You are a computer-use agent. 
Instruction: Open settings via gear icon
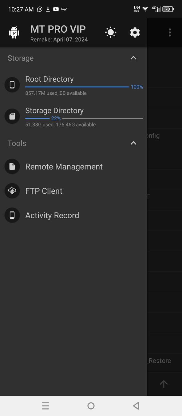(135, 32)
